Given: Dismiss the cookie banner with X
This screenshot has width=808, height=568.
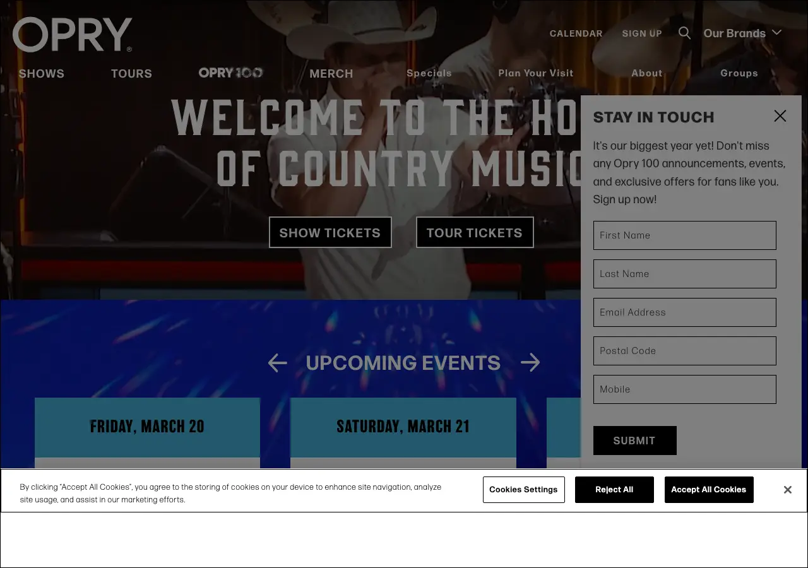Looking at the screenshot, I should (788, 490).
